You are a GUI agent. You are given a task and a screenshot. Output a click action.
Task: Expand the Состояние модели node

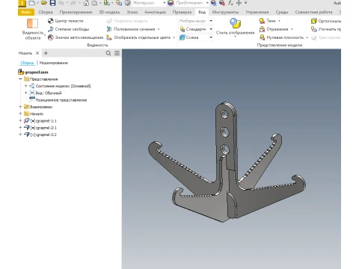tap(26, 86)
